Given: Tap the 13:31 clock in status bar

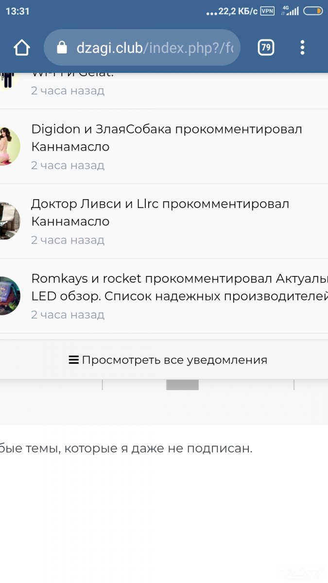Looking at the screenshot, I should [x=18, y=11].
